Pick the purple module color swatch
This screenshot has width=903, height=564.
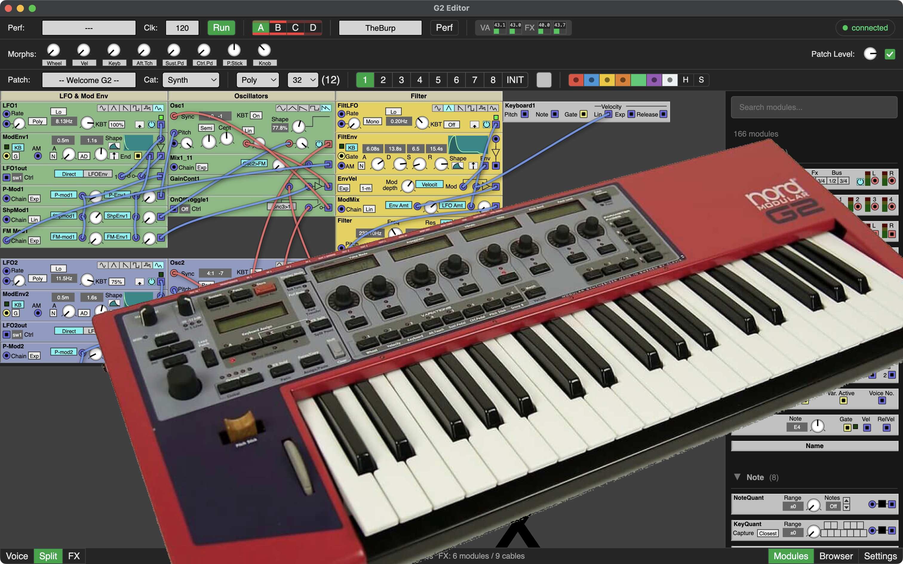pyautogui.click(x=654, y=80)
